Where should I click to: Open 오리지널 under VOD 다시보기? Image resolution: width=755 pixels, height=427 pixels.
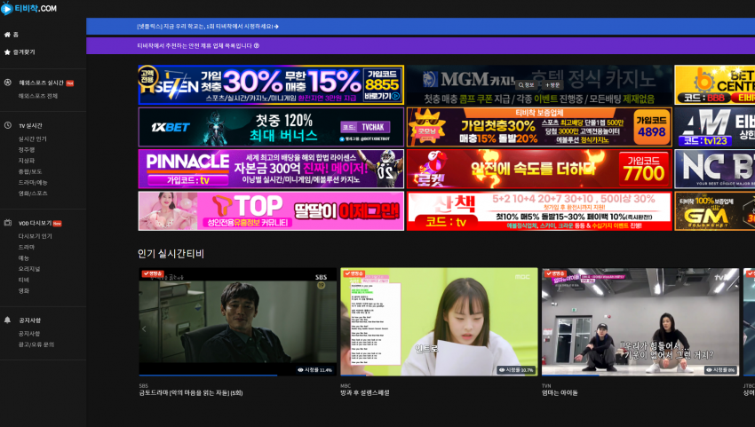[29, 269]
